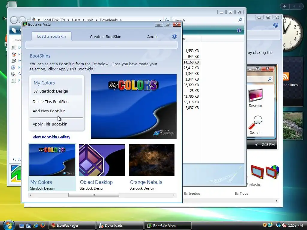Click the large My Colors preview image

coord(133,107)
